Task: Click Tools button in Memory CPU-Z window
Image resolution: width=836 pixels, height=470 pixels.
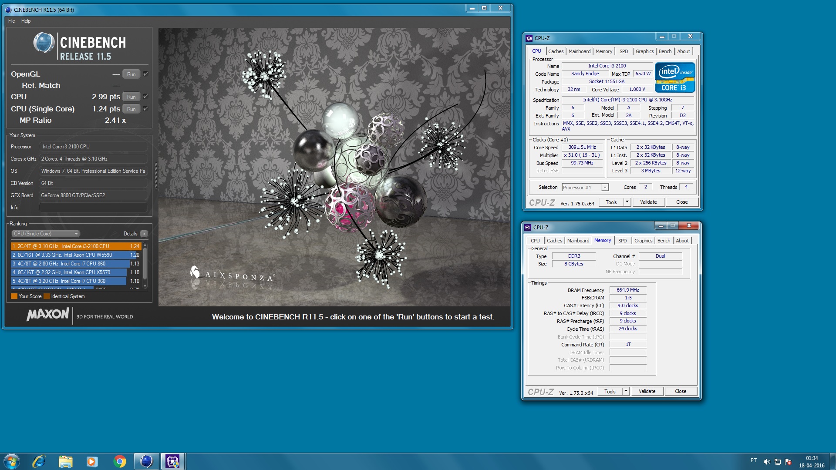Action: [x=610, y=391]
